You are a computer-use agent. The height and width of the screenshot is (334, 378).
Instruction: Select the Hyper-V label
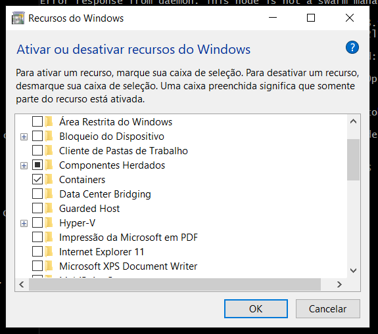pyautogui.click(x=77, y=223)
